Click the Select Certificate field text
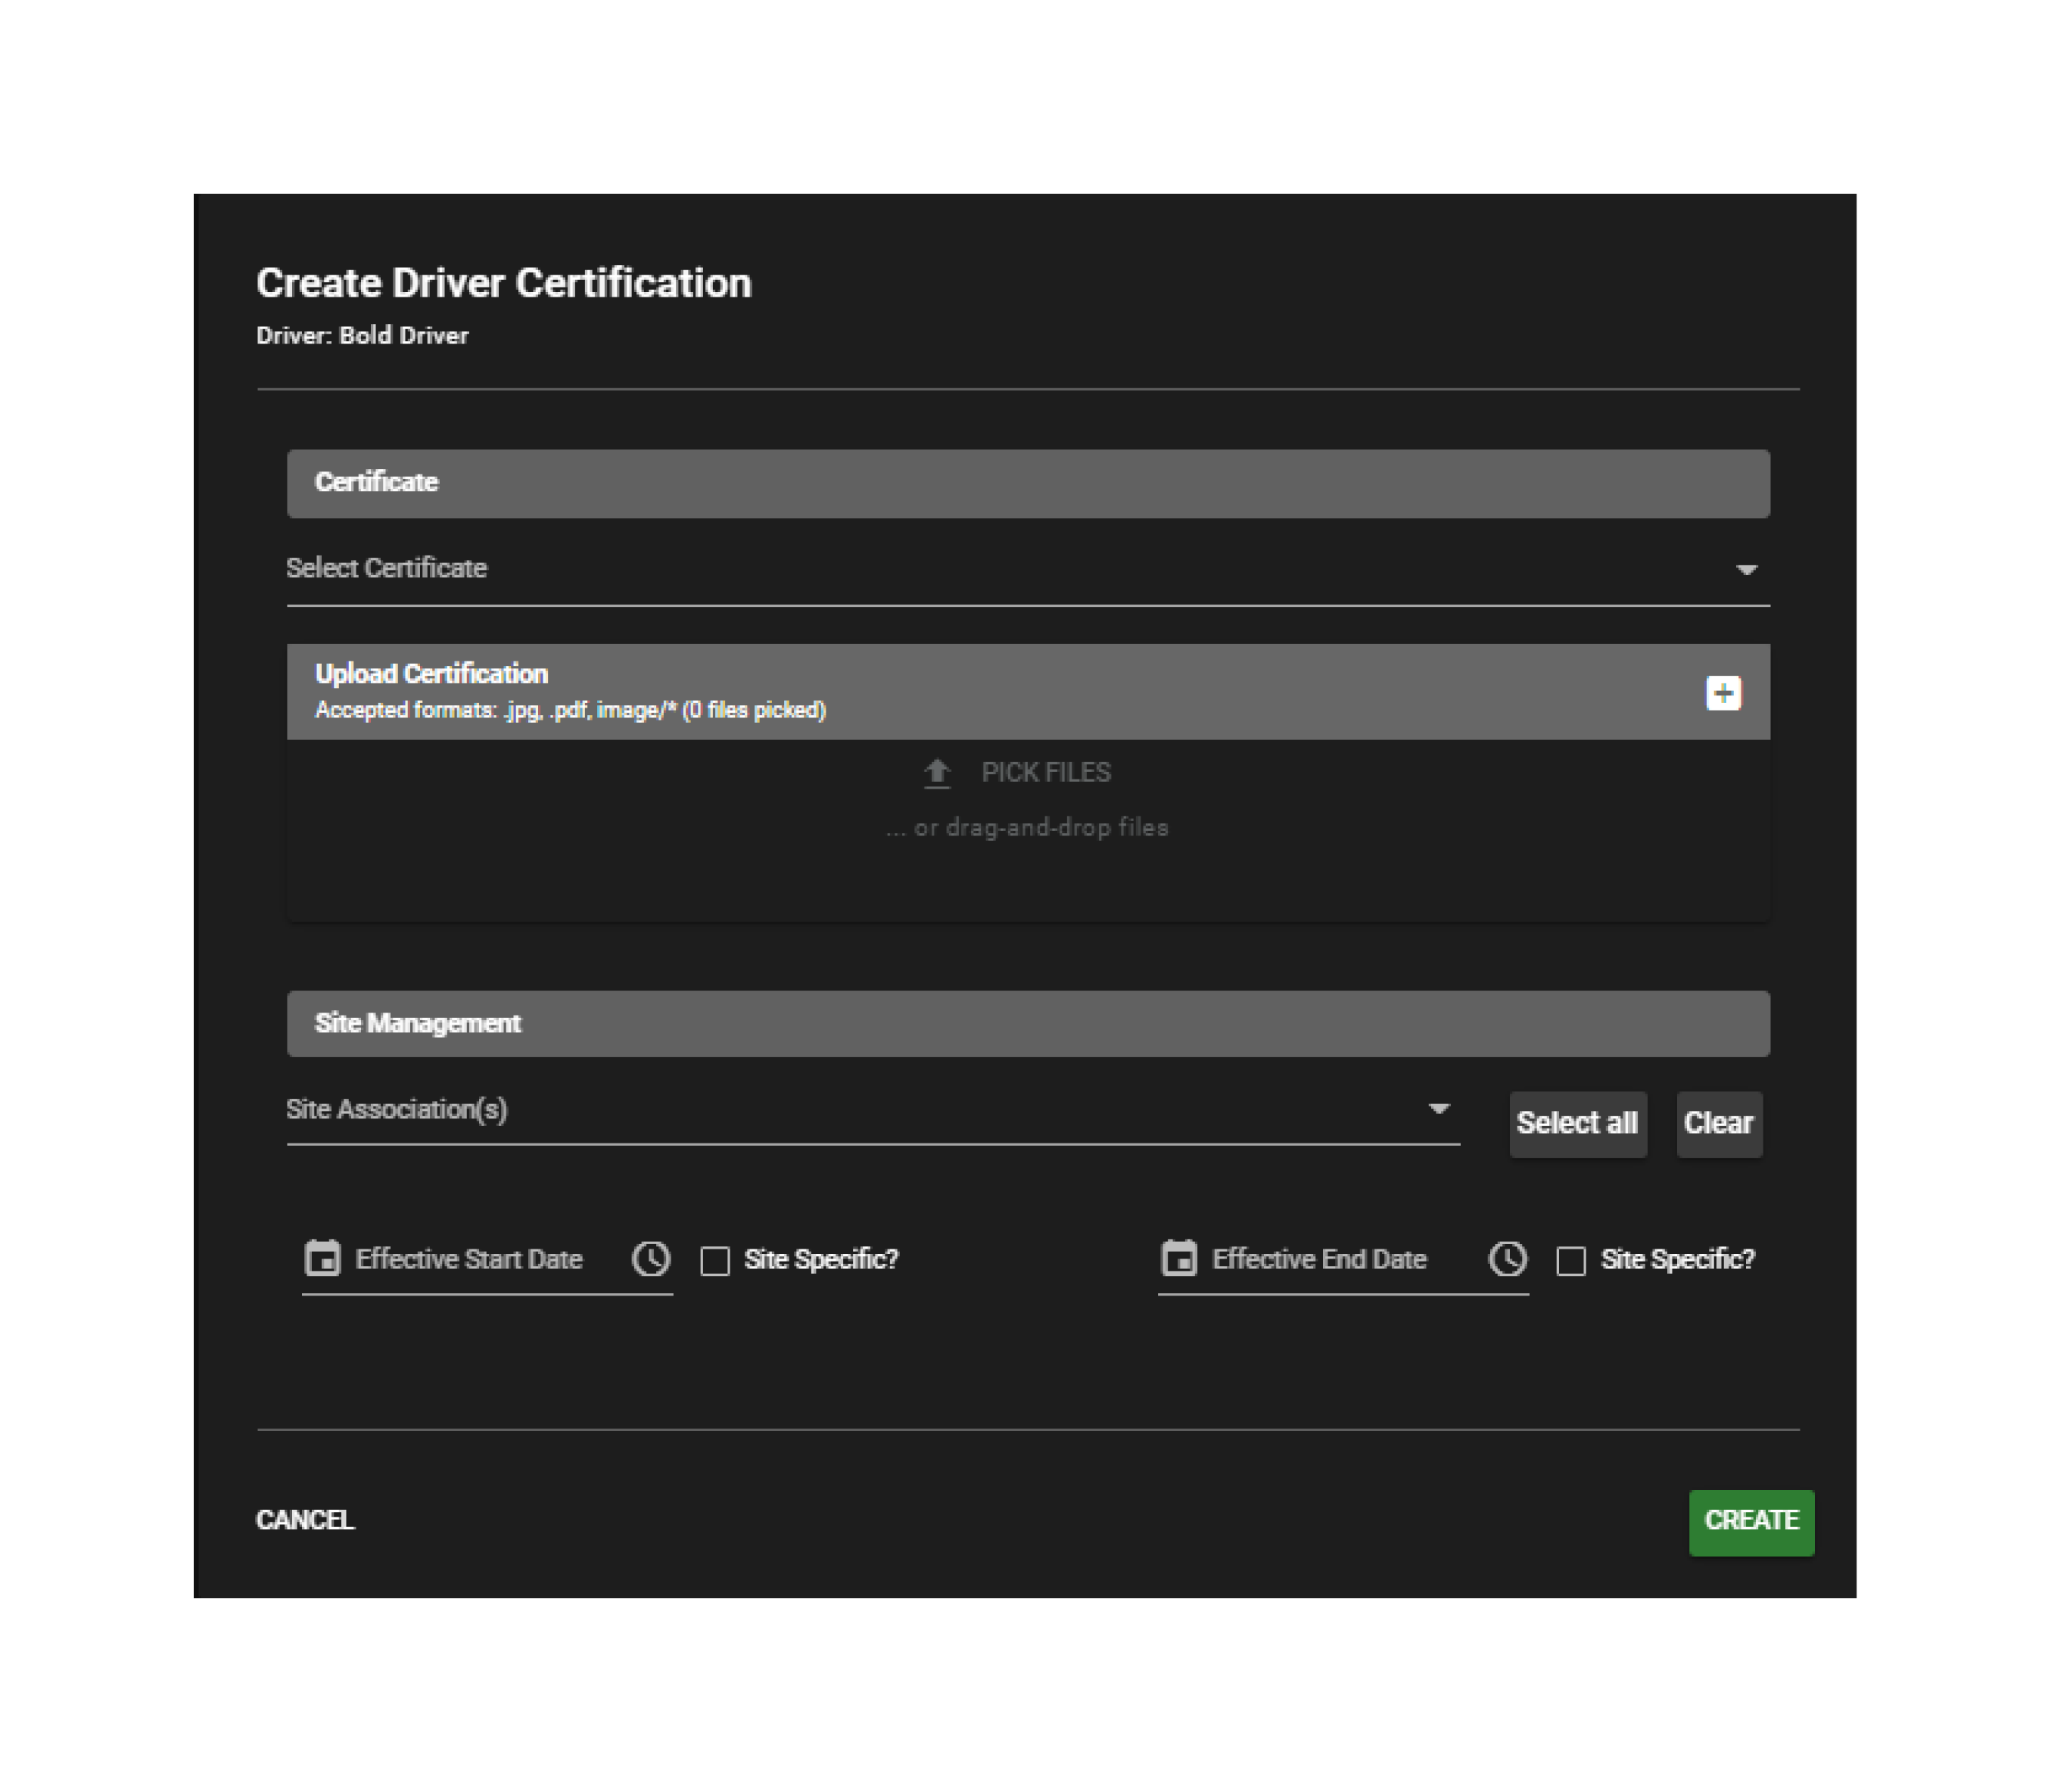This screenshot has height=1792, width=2051. click(x=386, y=568)
